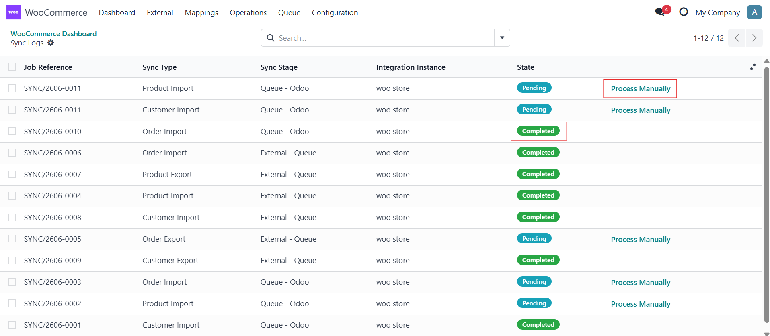
Task: Open the Operations menu
Action: (248, 12)
